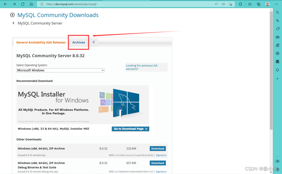This screenshot has height=174, width=282.
Task: Open the MySQL Community Server breadcrumb link
Action: coord(40,23)
